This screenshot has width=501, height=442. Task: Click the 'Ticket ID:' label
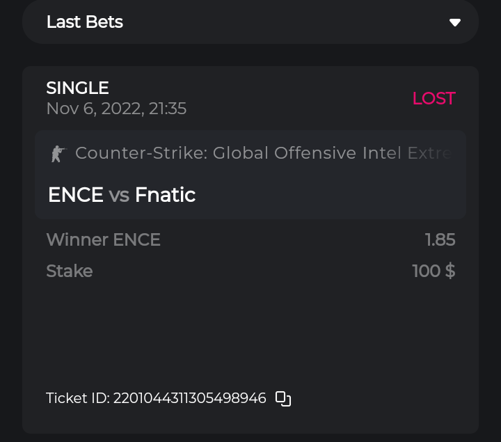(x=77, y=399)
